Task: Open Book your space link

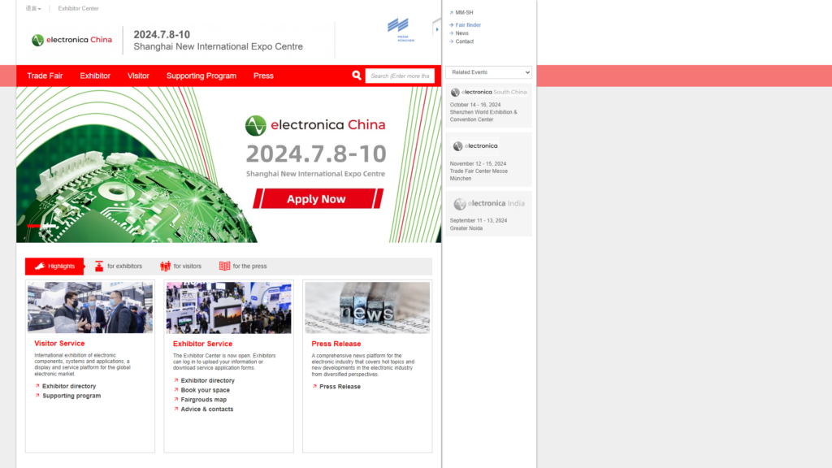Action: [206, 390]
